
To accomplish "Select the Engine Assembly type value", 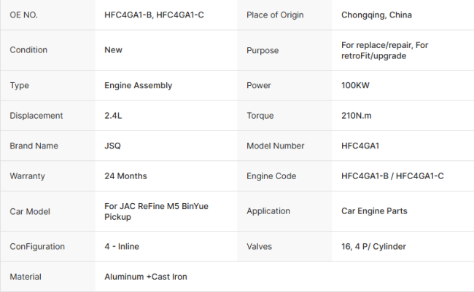I will tap(138, 85).
